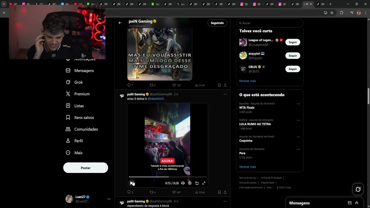Screen dimensions: 370x208
Task: Click the Postar button
Action: (86, 168)
